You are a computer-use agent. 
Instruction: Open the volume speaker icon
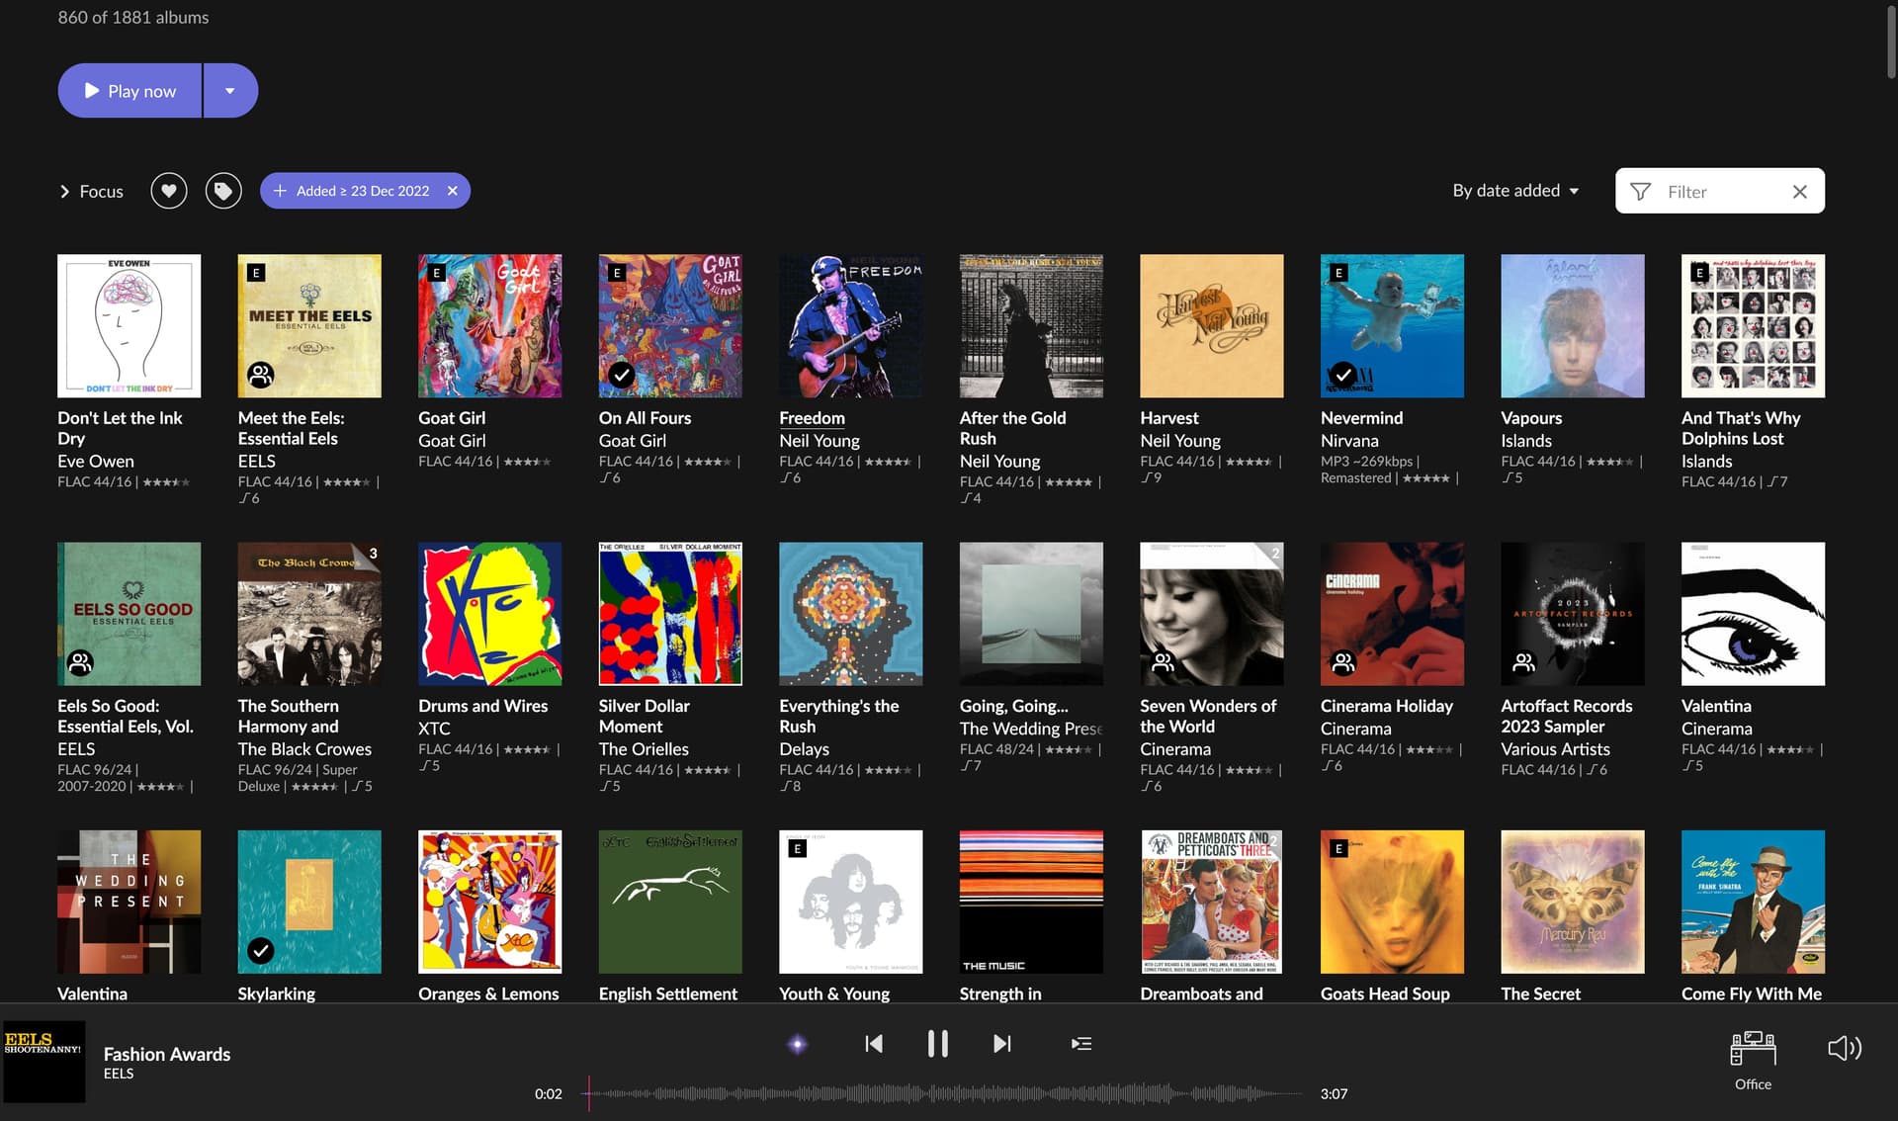(1845, 1048)
